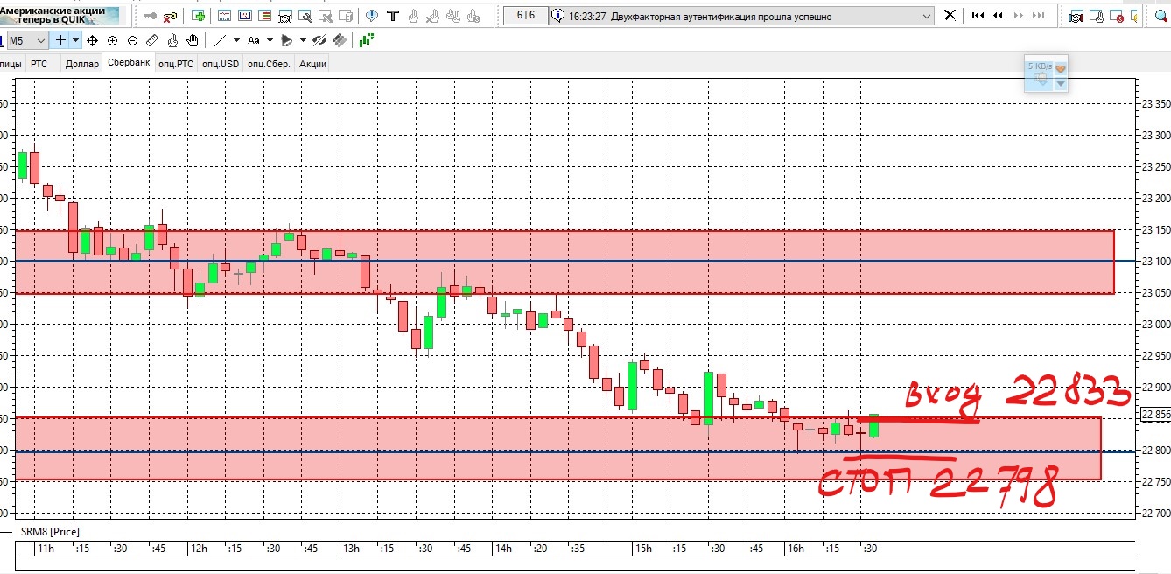Open the Американские акции QUIK banner
Viewport: 1171px width, 574px height.
(x=59, y=14)
